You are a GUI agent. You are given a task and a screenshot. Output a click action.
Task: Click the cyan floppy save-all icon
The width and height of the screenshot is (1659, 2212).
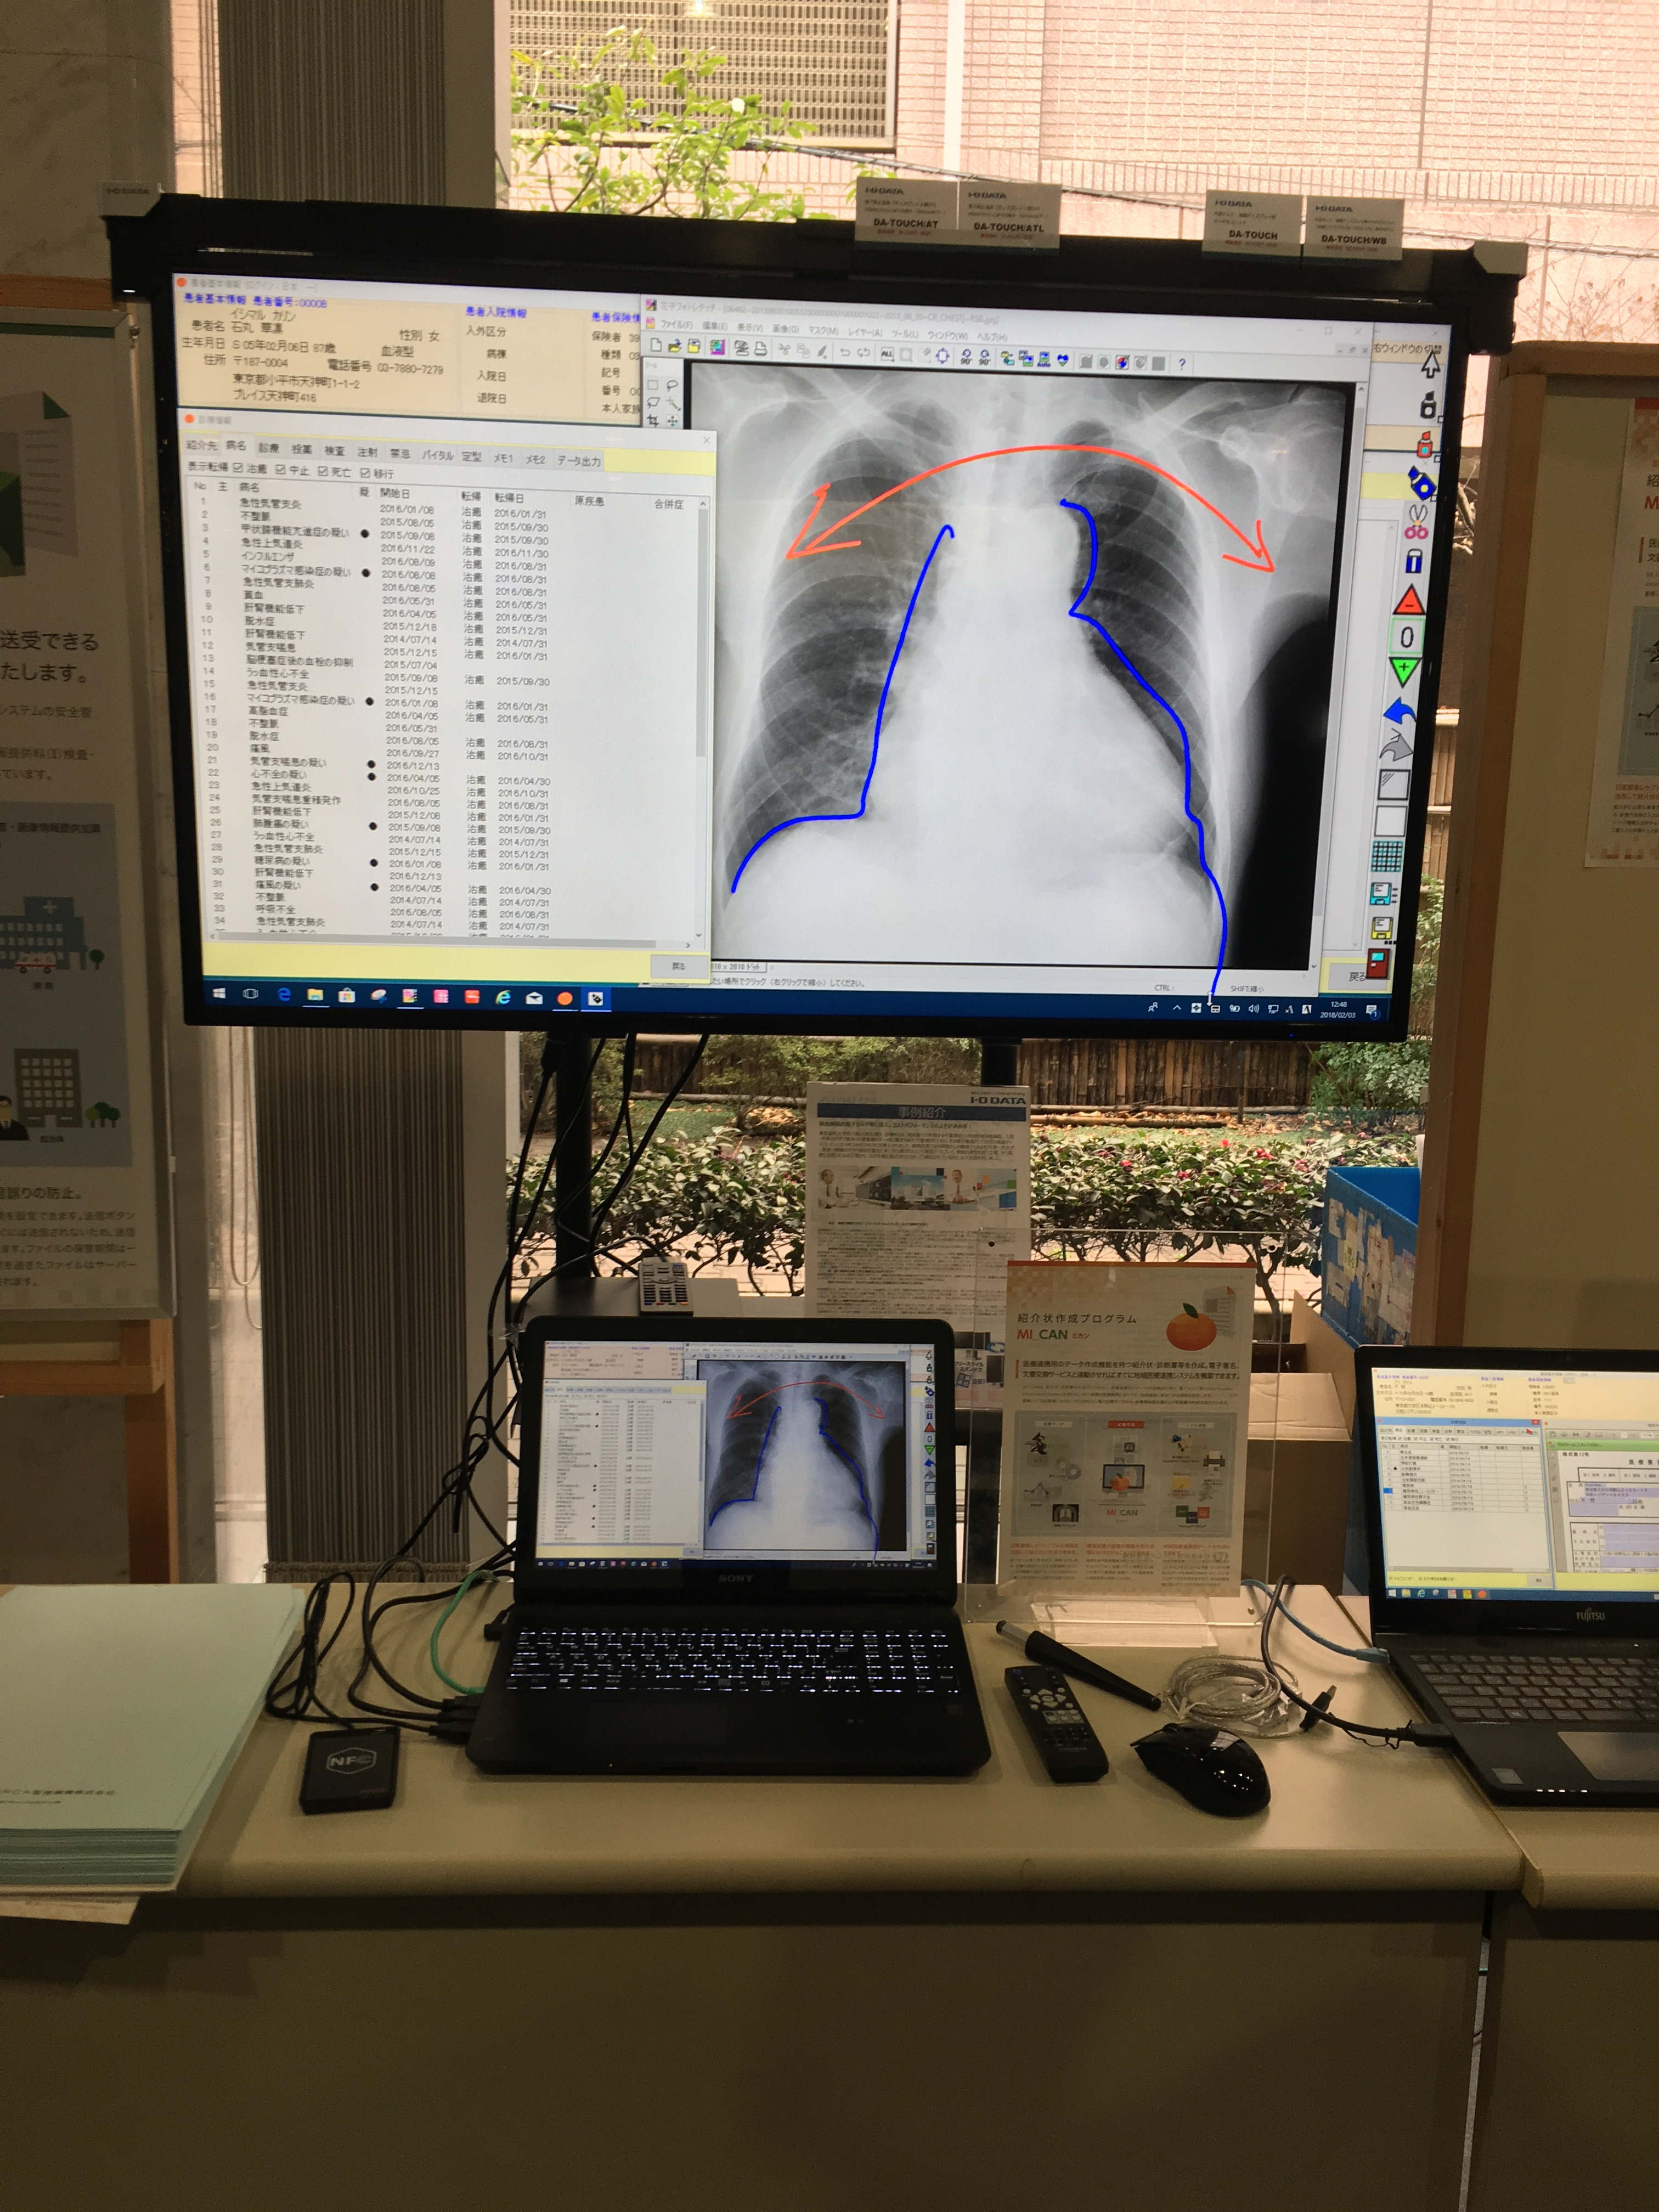pos(1383,893)
